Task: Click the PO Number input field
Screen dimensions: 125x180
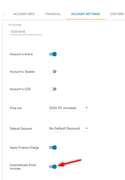Action: pyautogui.click(x=26, y=32)
